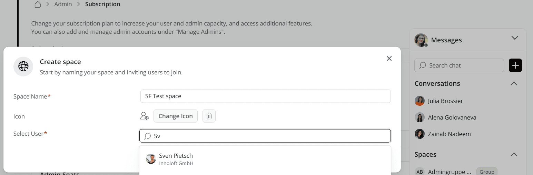Open conversation with Zainab Nadeem
This screenshot has width=533, height=175.
pos(449,134)
